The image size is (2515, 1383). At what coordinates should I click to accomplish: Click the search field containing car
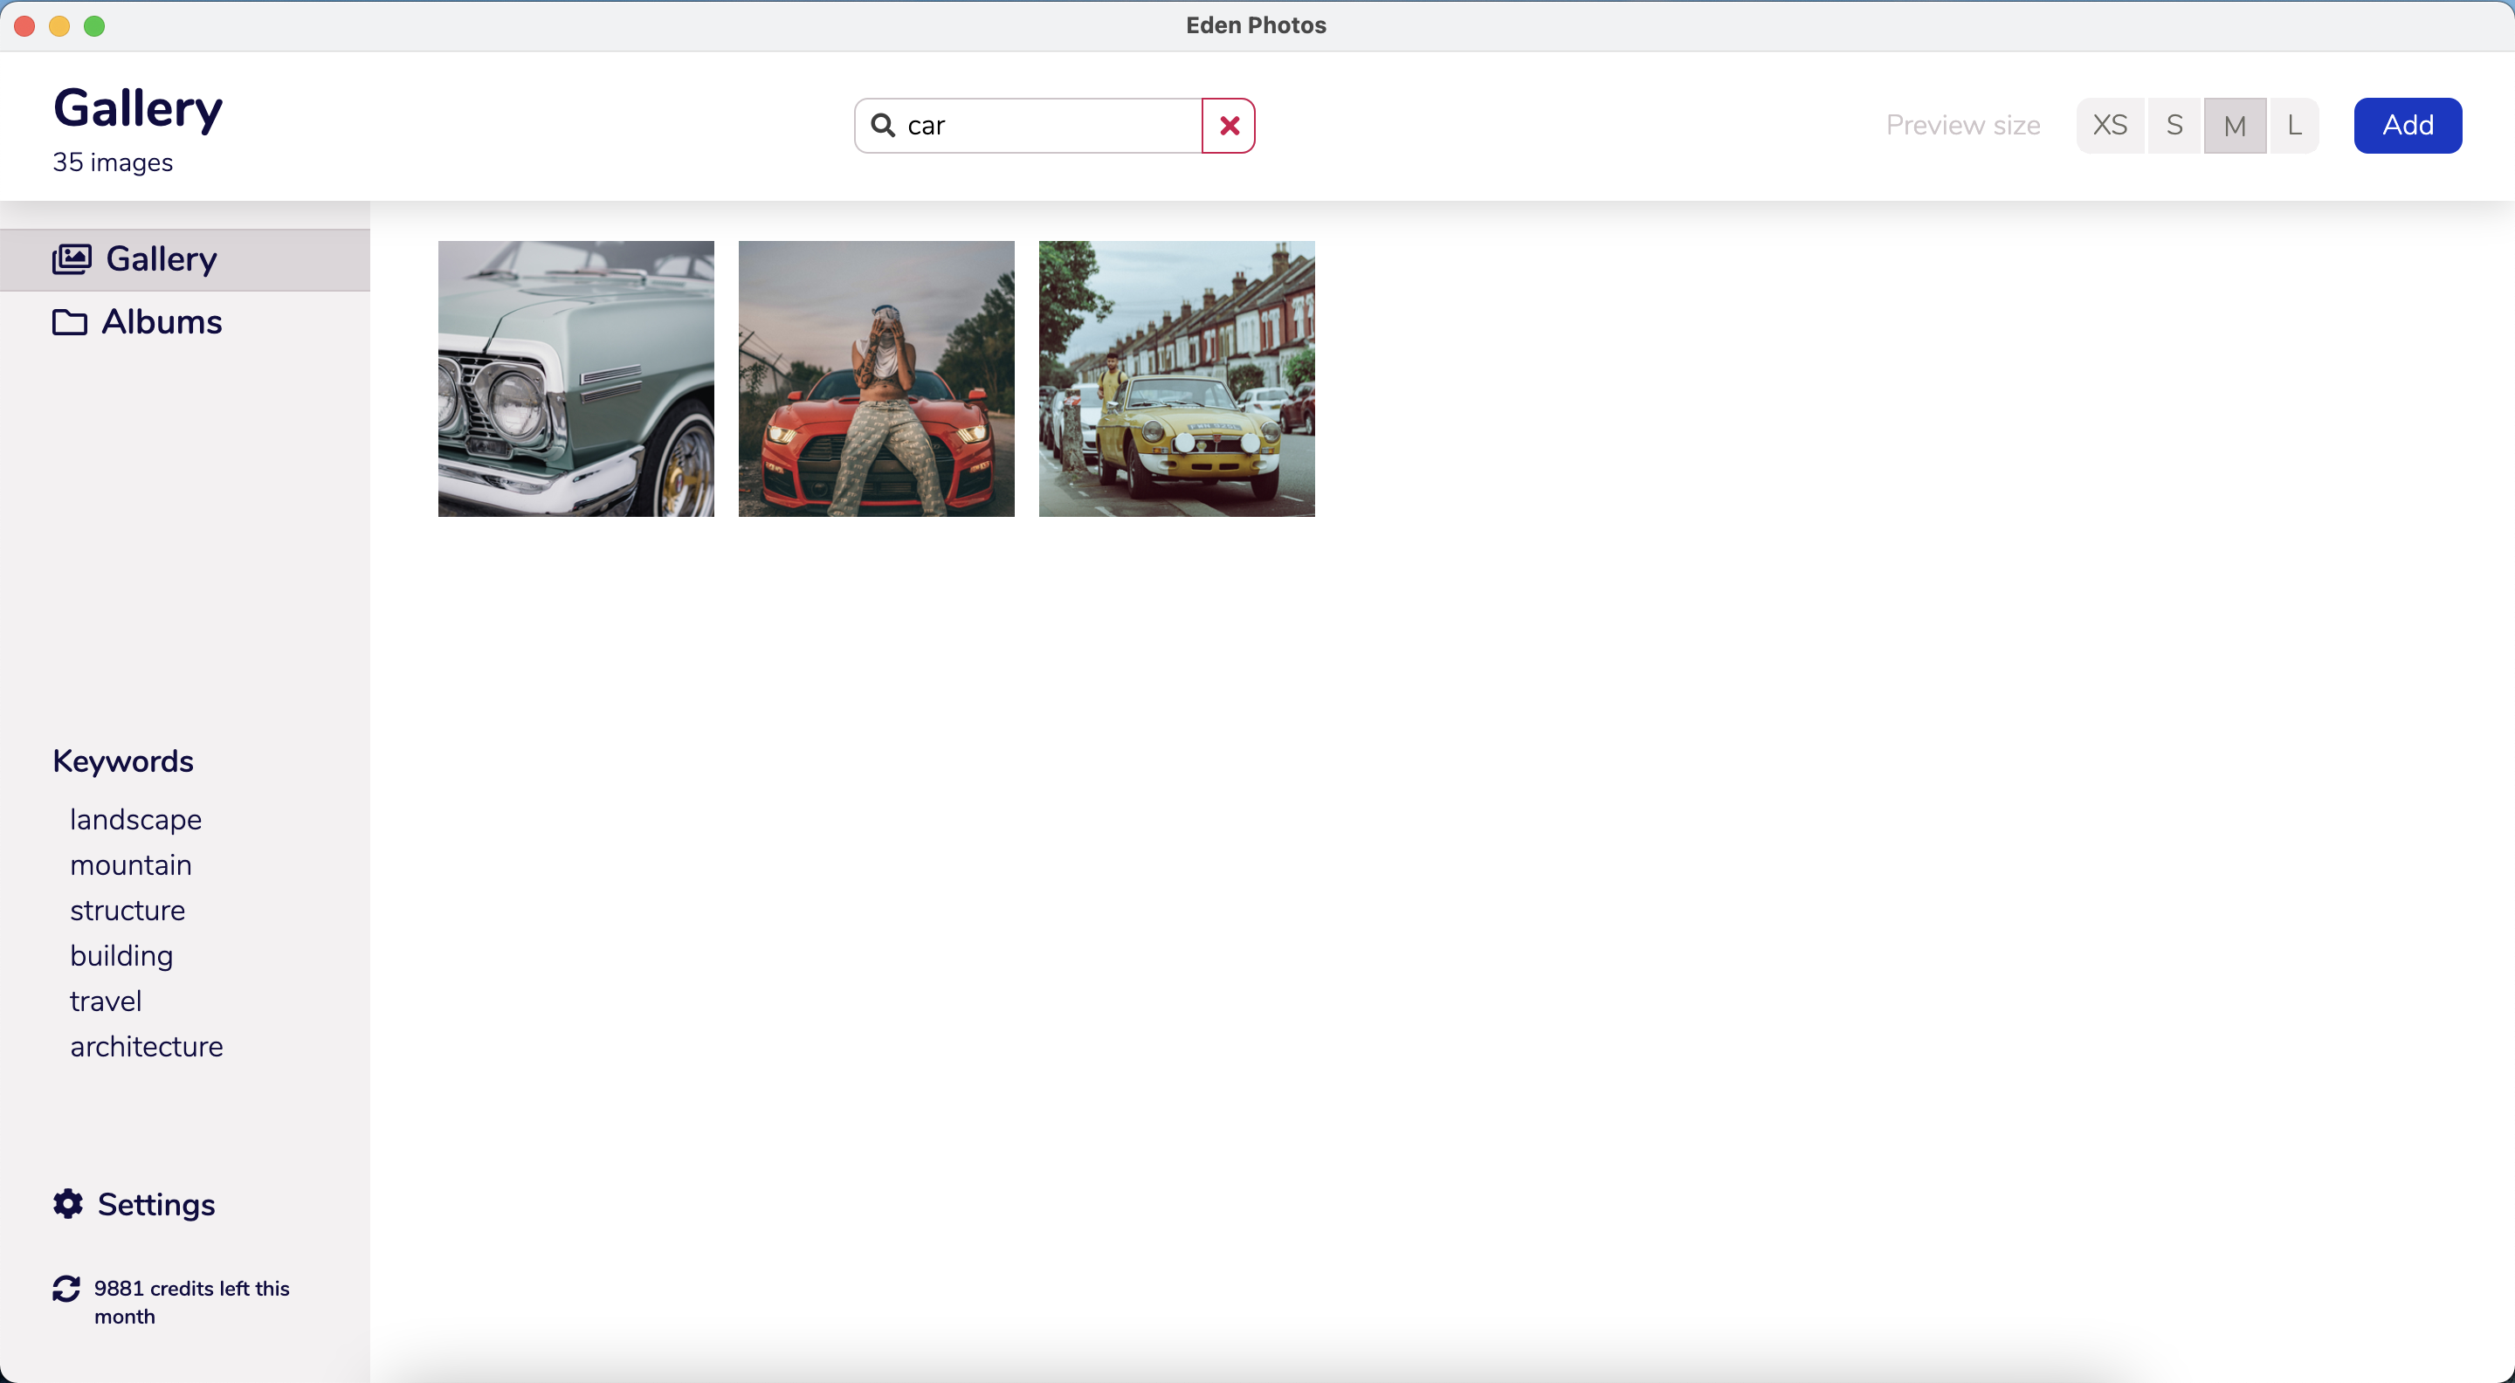coord(1044,126)
